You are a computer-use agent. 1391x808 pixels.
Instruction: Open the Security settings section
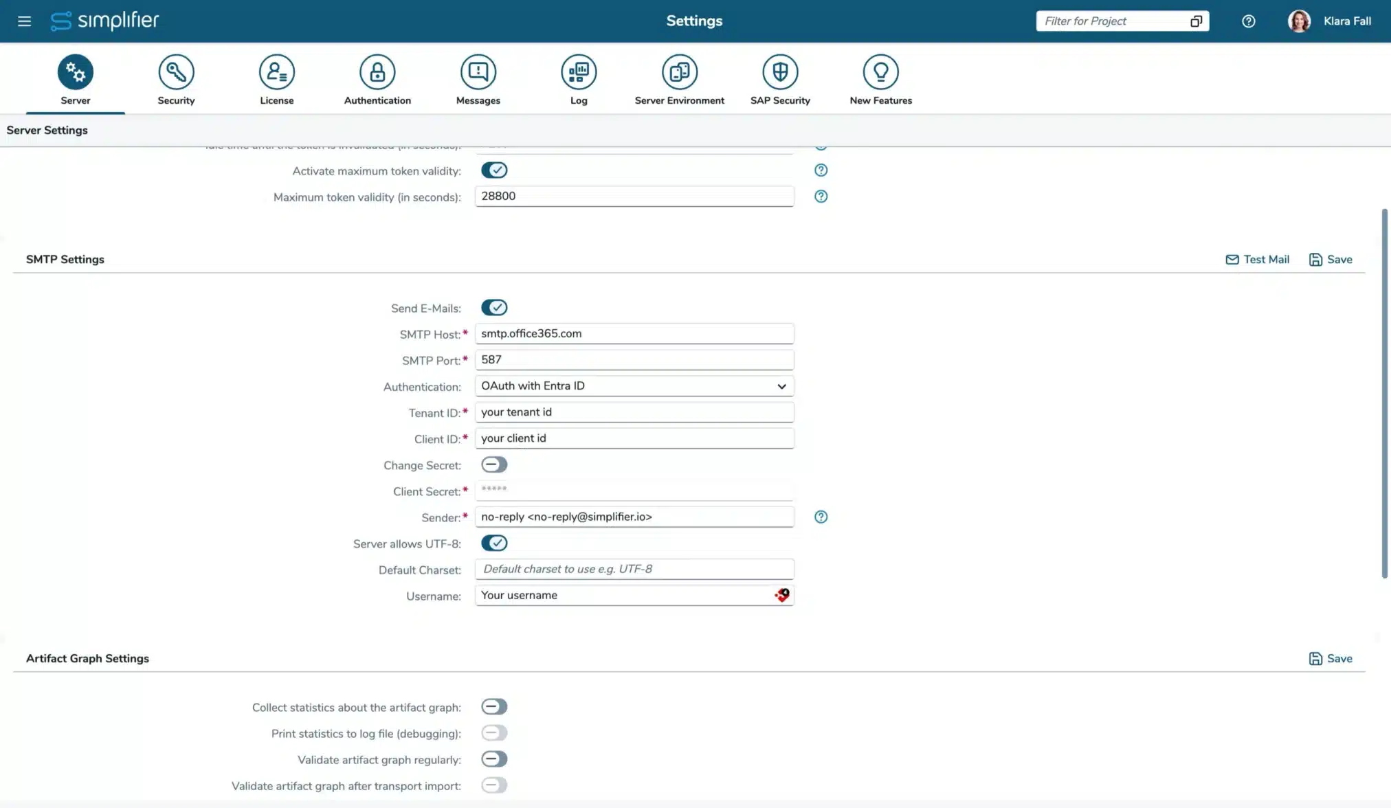175,78
